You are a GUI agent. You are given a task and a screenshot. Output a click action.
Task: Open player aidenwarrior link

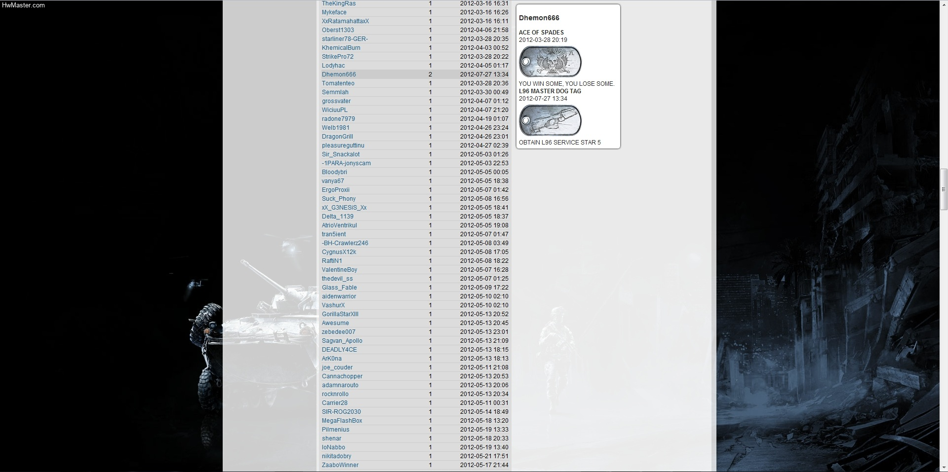(339, 296)
